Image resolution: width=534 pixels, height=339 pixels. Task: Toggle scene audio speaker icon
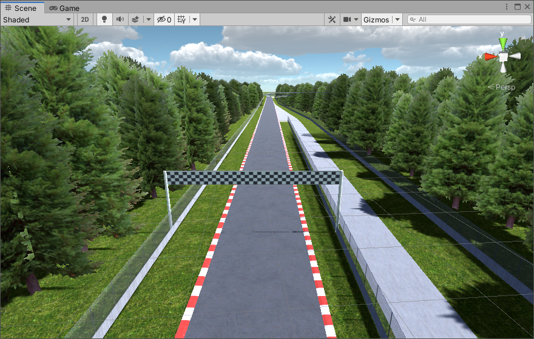click(120, 20)
